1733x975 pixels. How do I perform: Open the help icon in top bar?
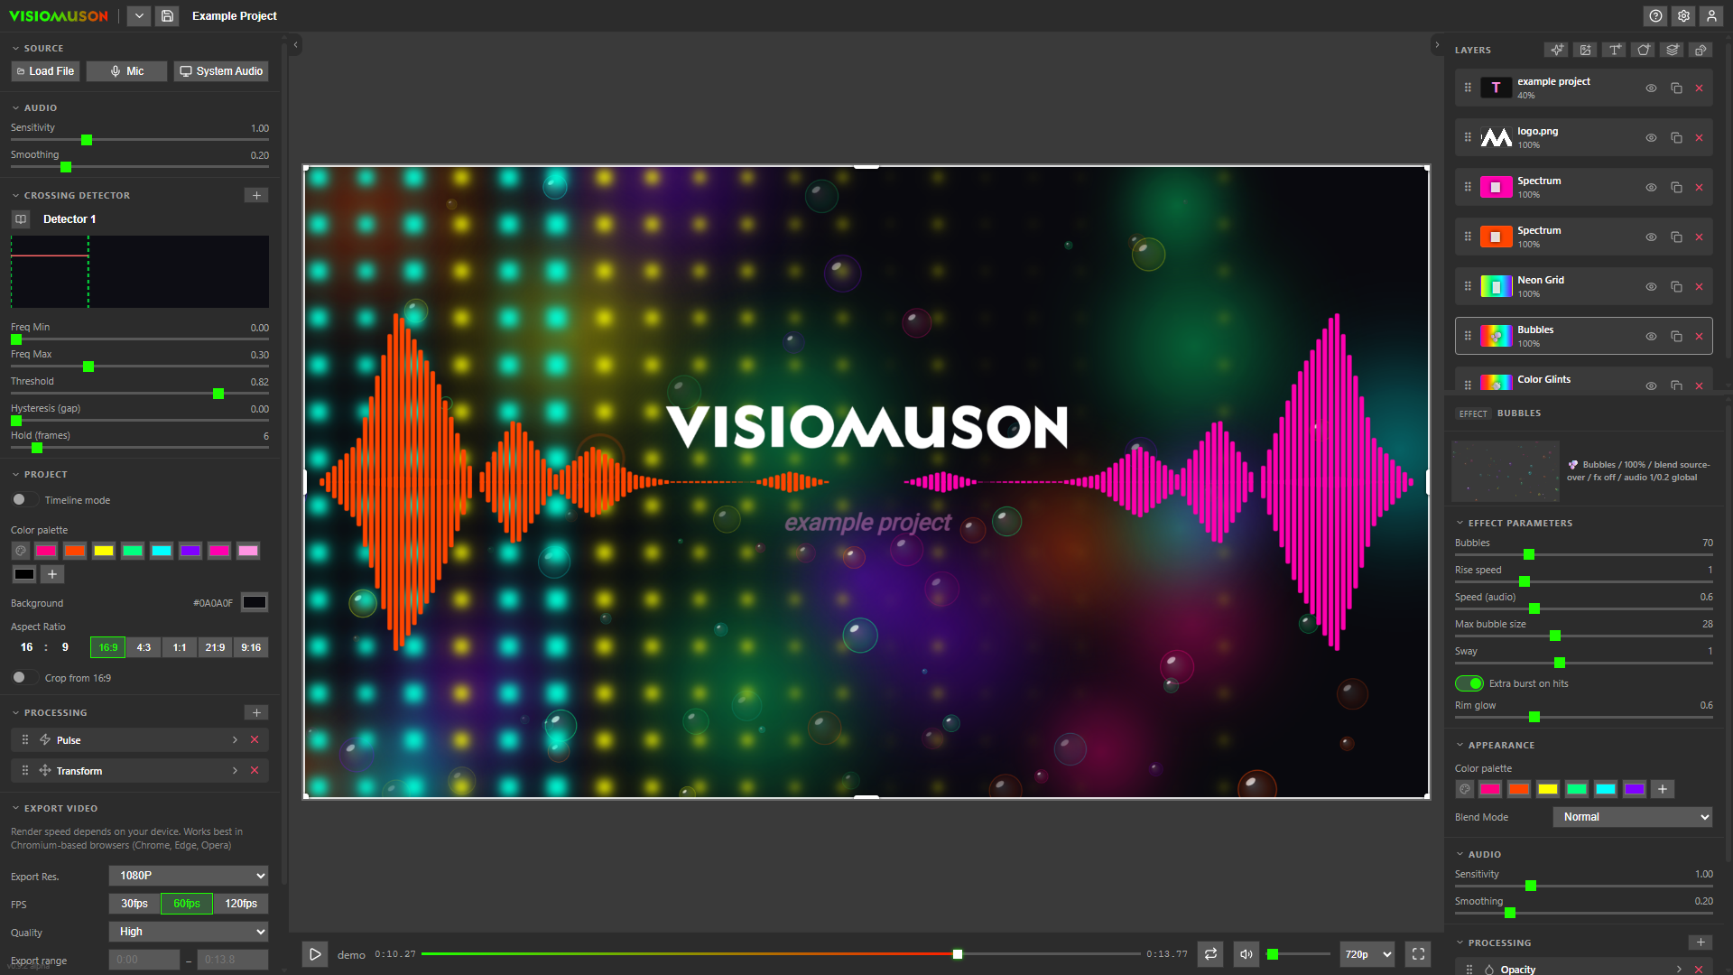tap(1655, 16)
